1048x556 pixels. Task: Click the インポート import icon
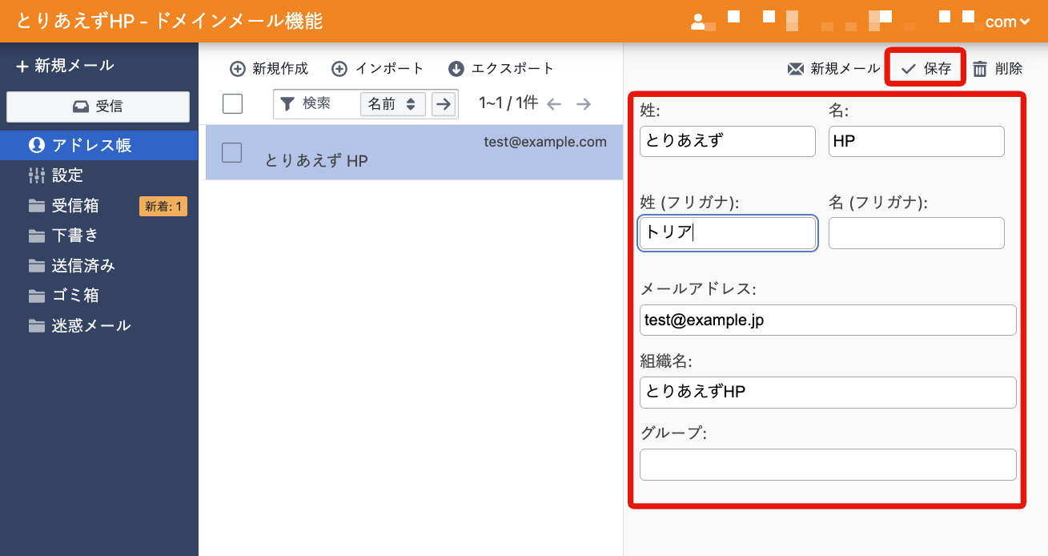[339, 69]
